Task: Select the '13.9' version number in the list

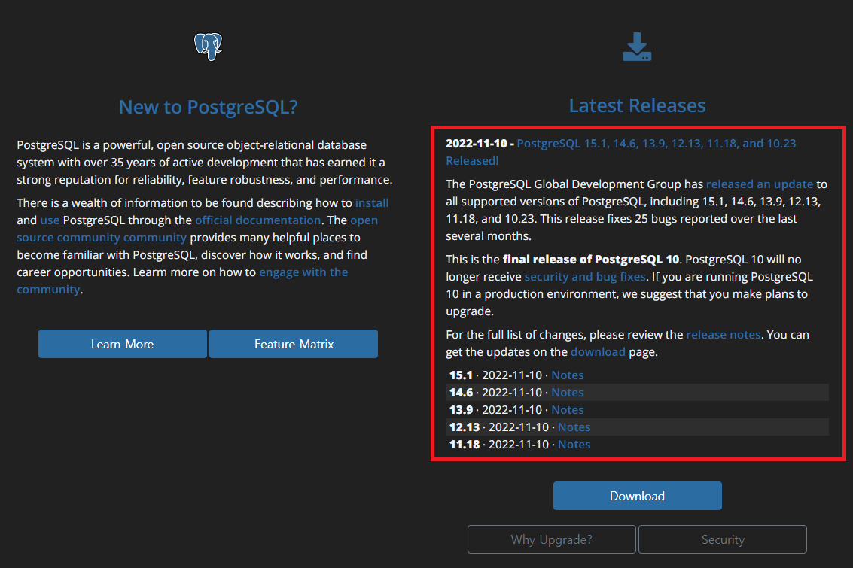Action: pyautogui.click(x=461, y=410)
